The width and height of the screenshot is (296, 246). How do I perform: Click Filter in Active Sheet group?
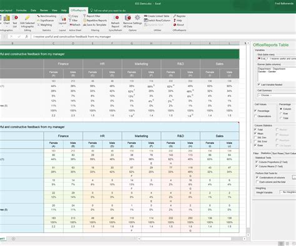(x=73, y=21)
